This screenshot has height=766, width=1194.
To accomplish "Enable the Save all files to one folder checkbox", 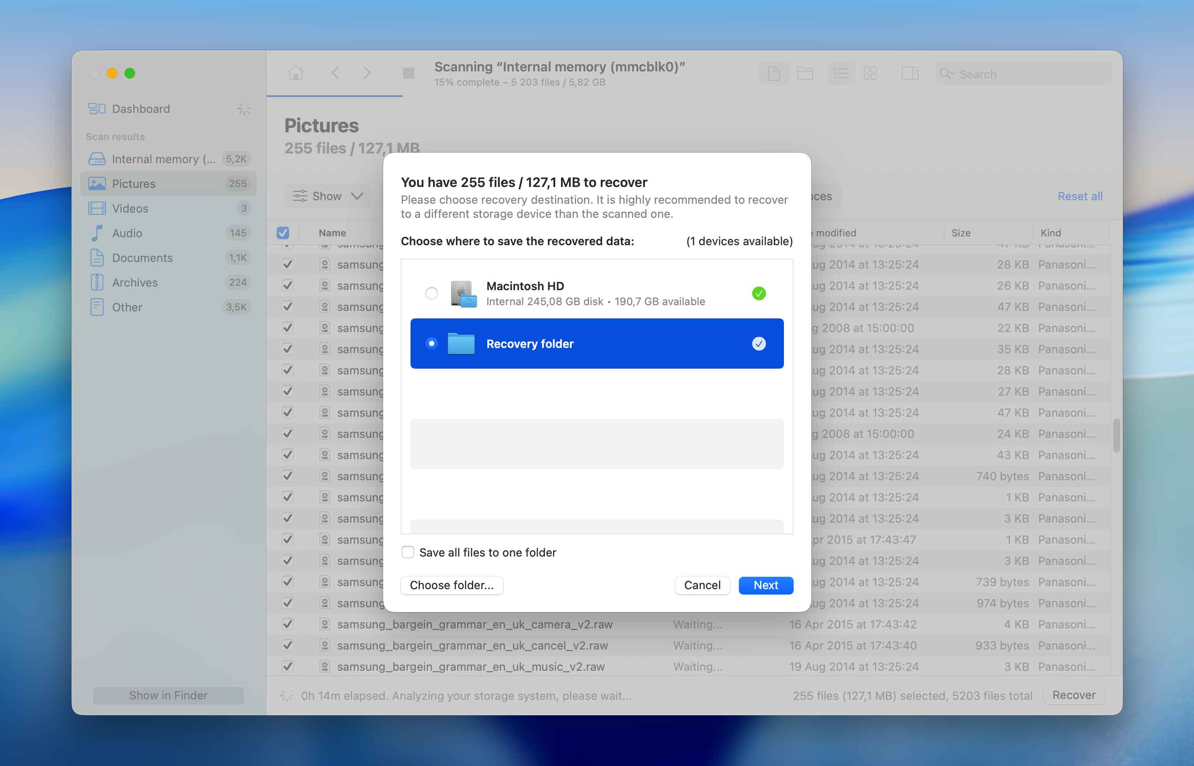I will 408,552.
